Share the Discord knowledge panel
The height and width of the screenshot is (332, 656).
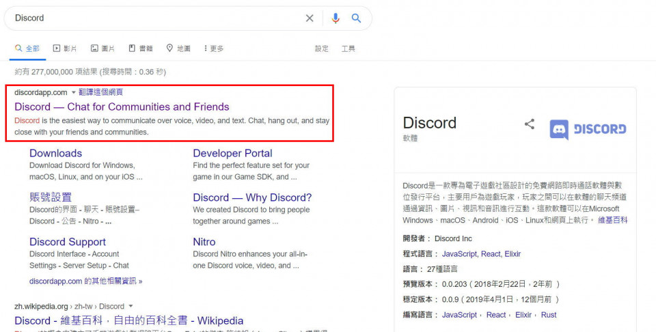pyautogui.click(x=529, y=124)
